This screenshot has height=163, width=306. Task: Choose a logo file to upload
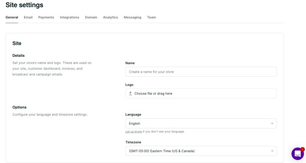201,93
